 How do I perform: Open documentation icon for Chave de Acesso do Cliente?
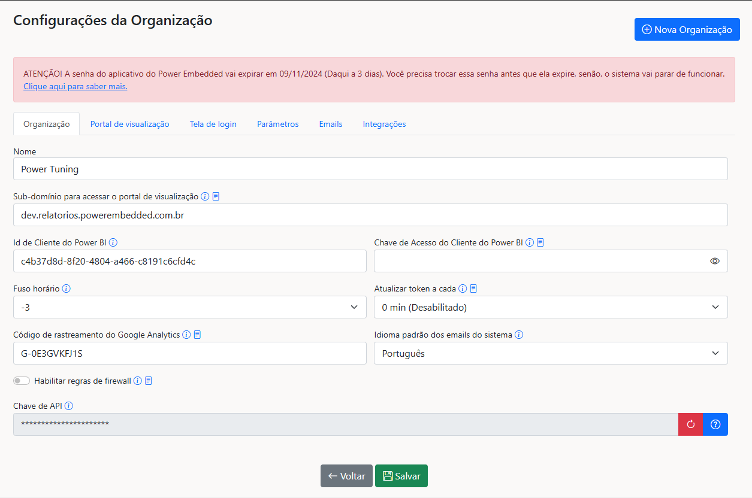click(540, 242)
